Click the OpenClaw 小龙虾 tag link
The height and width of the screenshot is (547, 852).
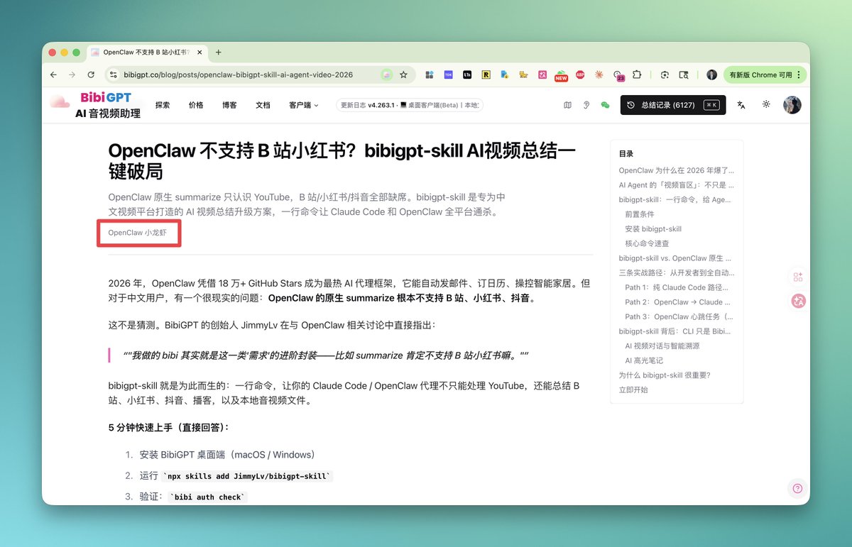[138, 233]
